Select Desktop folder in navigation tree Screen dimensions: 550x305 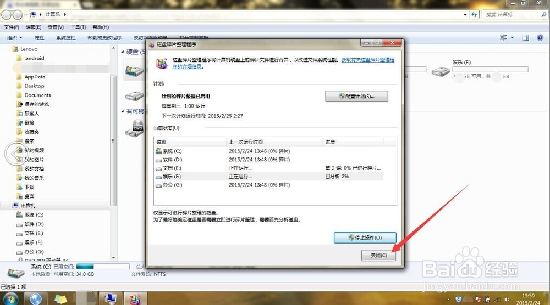click(34, 86)
